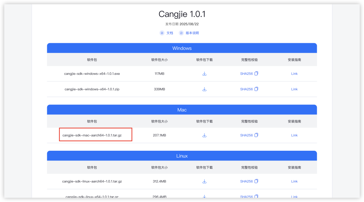Download the Mac aarch64 tar.gz package
The image size is (364, 202).
coord(204,135)
